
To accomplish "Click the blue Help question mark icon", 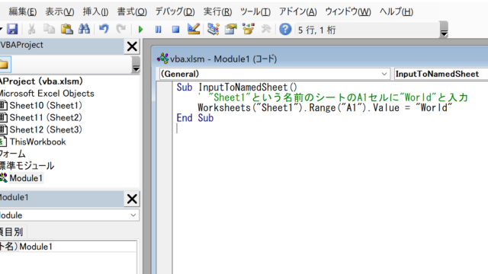I will [285, 29].
